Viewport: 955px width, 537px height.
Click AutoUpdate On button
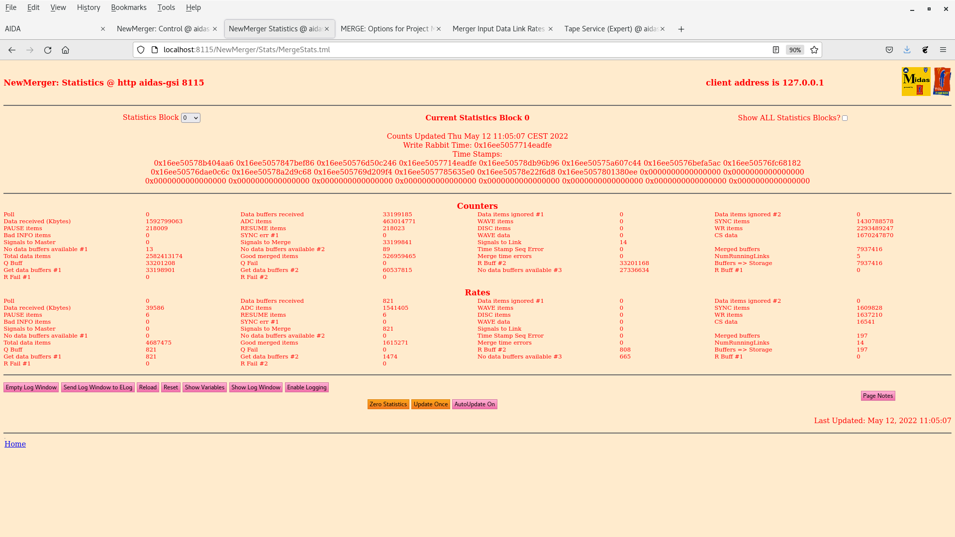coord(475,404)
